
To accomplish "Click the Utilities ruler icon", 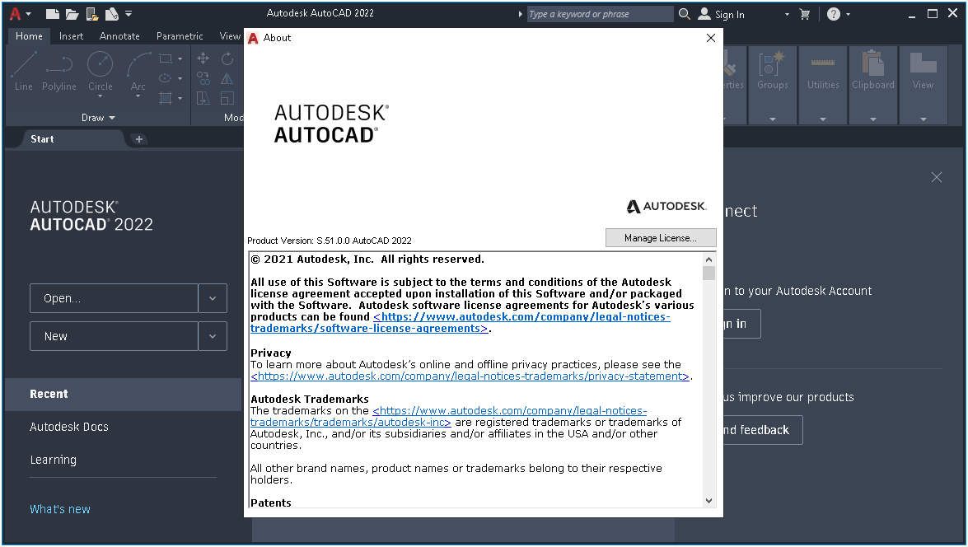I will tap(823, 63).
